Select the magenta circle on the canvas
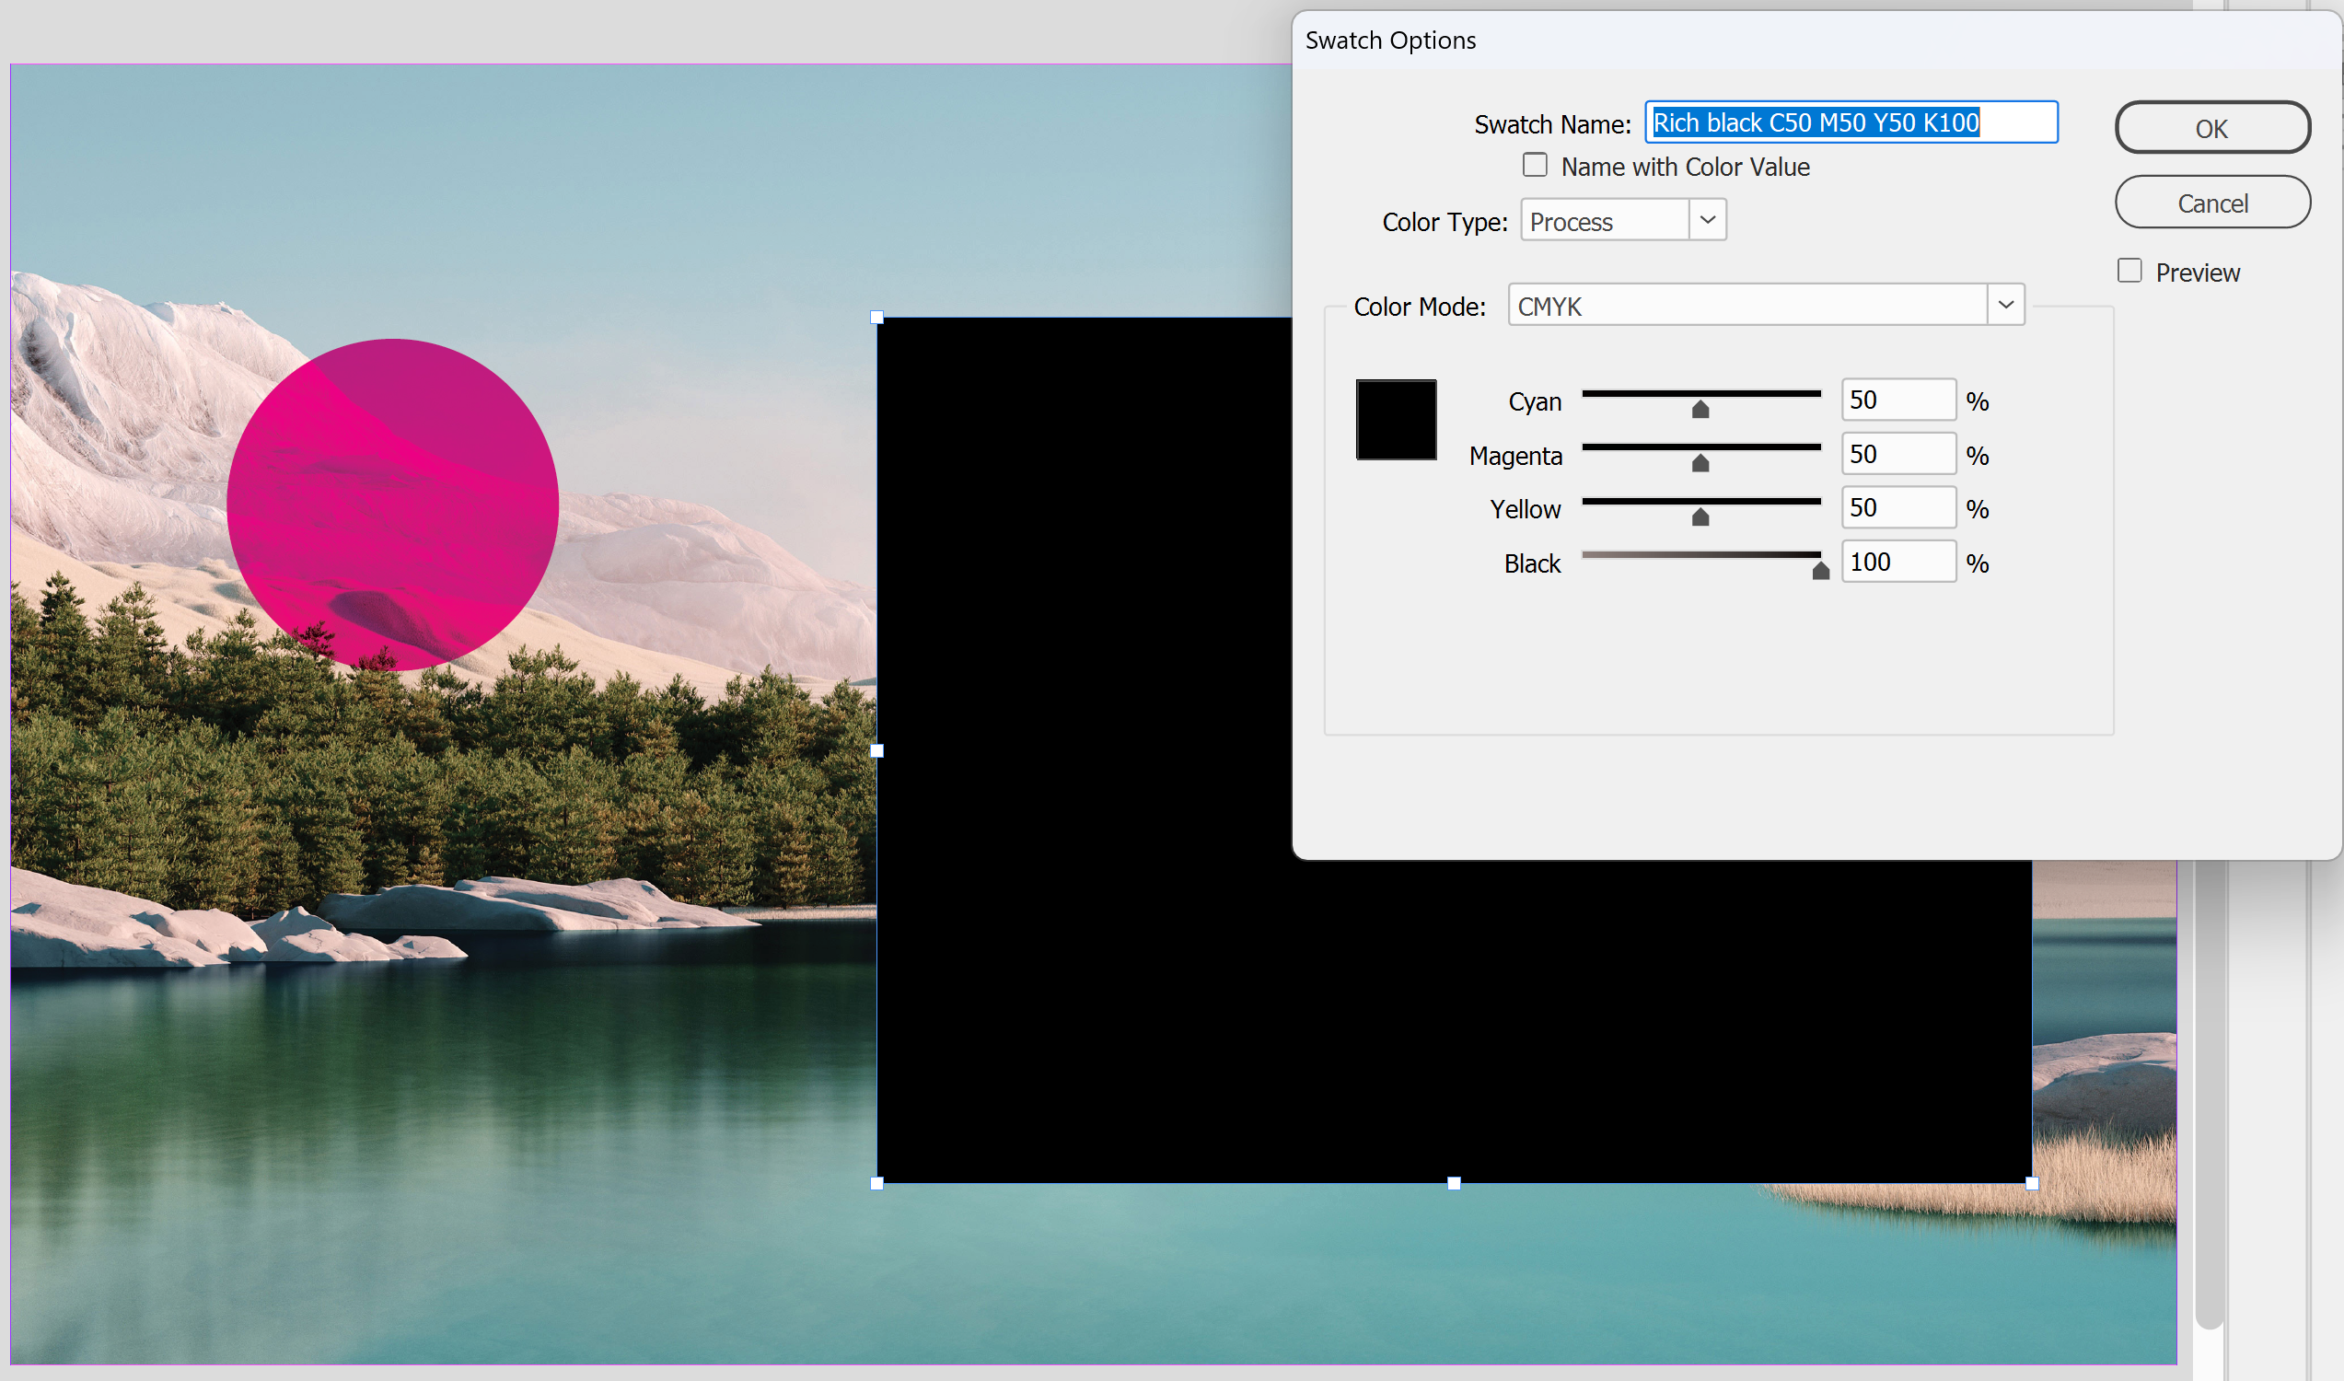Image resolution: width=2344 pixels, height=1381 pixels. click(x=392, y=505)
